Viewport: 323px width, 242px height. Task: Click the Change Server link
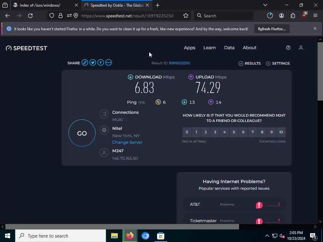click(127, 142)
